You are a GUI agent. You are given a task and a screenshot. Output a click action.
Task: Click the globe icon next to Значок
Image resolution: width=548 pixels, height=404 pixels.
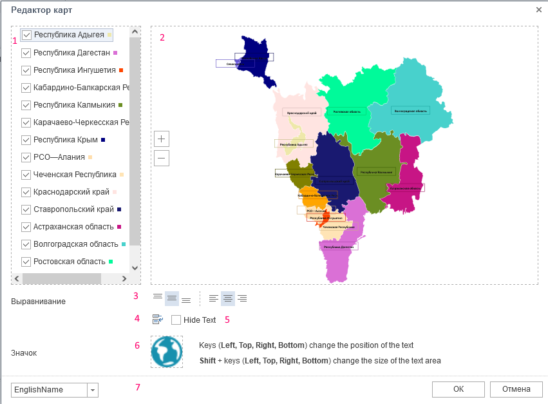(x=167, y=352)
